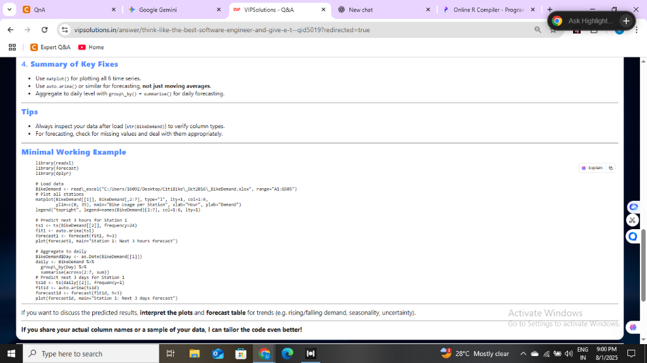The height and width of the screenshot is (363, 647).
Task: Switch to the QnA tab
Action: tap(69, 9)
